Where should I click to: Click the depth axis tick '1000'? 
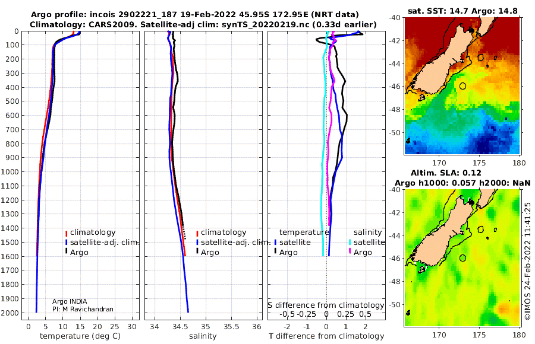point(11,171)
